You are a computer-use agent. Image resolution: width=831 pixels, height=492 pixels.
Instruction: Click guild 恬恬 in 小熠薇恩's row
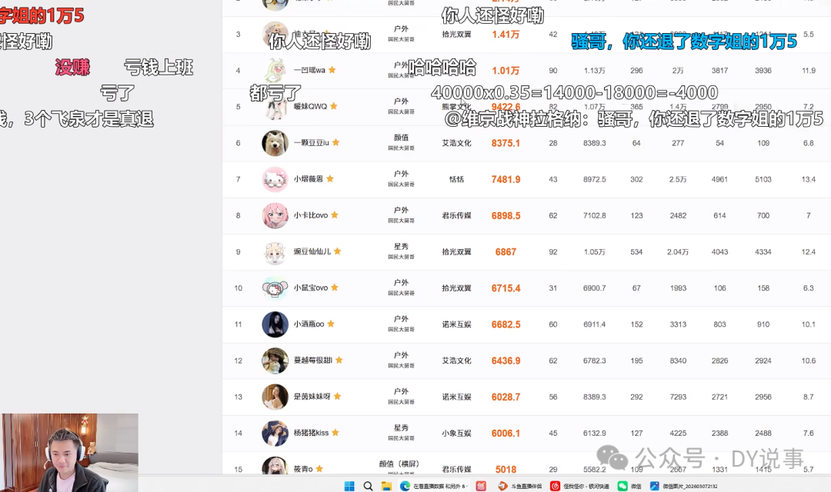click(x=456, y=180)
